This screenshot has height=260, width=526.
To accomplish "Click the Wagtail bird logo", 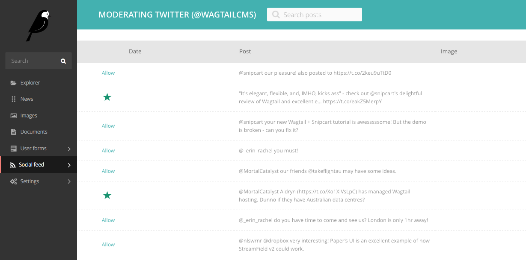I will (39, 26).
